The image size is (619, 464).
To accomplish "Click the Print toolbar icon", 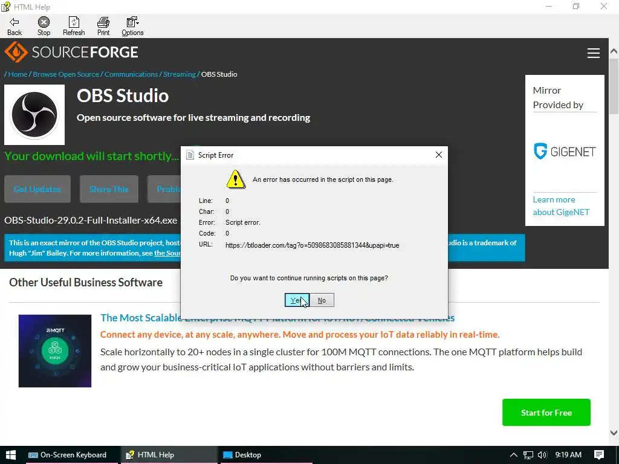I will (103, 27).
